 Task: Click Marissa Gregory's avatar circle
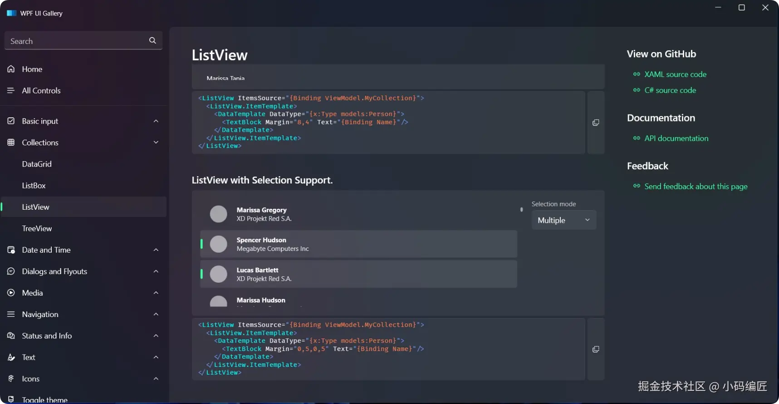click(x=218, y=214)
